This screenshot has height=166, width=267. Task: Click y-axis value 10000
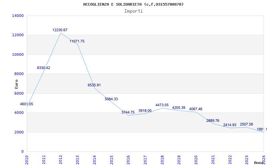18,54
